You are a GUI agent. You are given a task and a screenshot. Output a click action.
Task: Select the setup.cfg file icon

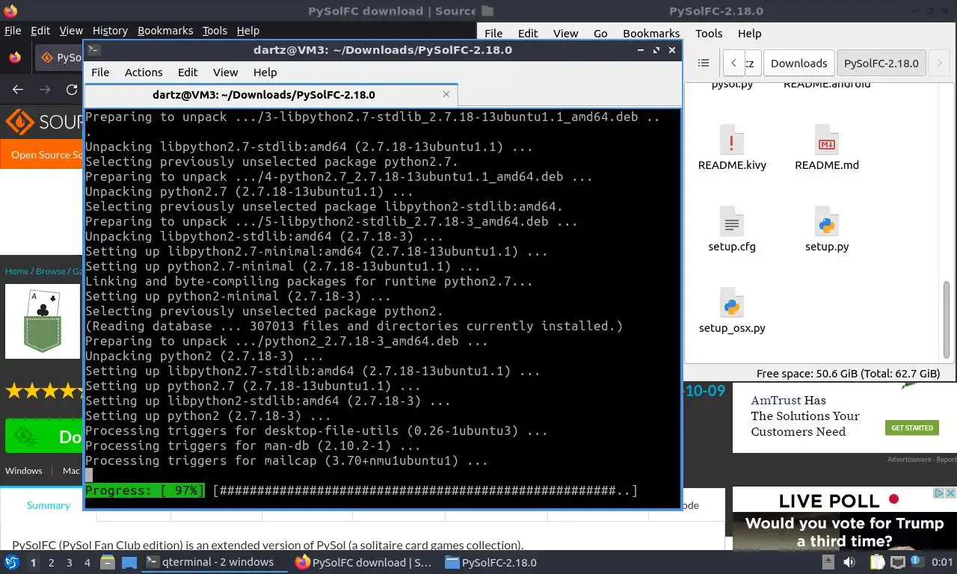732,222
